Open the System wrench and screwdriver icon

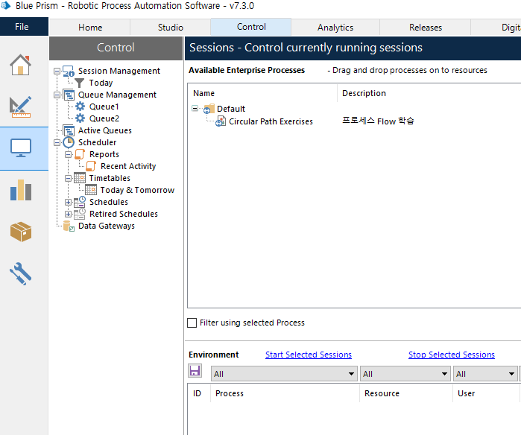21,273
